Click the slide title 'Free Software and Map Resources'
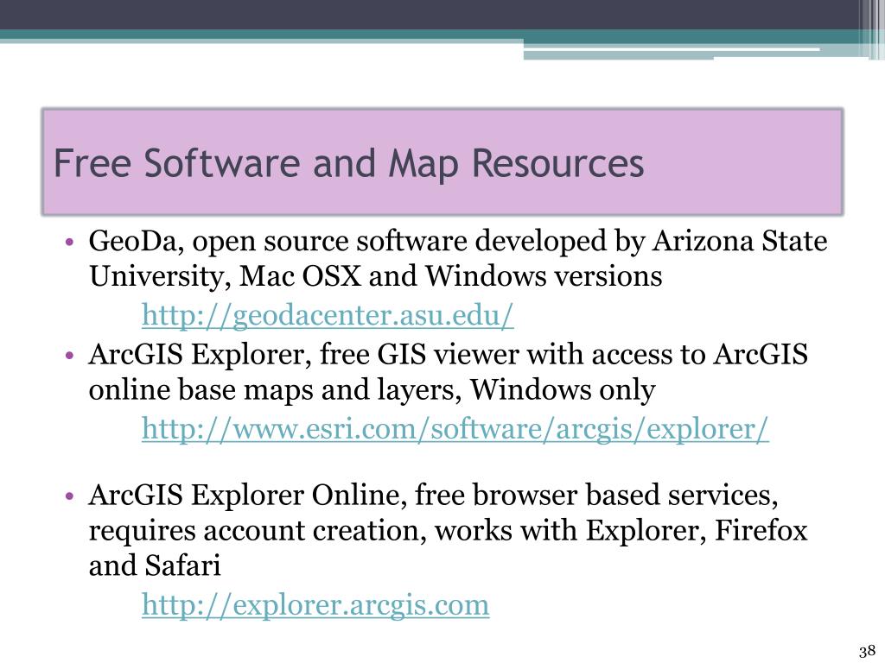The height and width of the screenshot is (663, 885). coord(349,163)
